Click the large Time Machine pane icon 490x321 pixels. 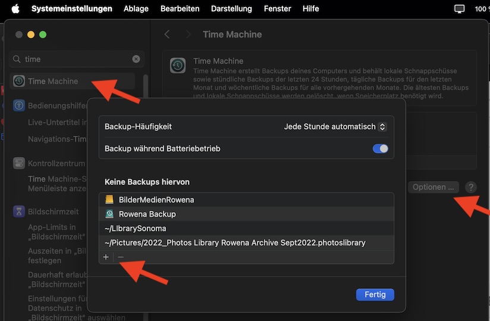[177, 66]
